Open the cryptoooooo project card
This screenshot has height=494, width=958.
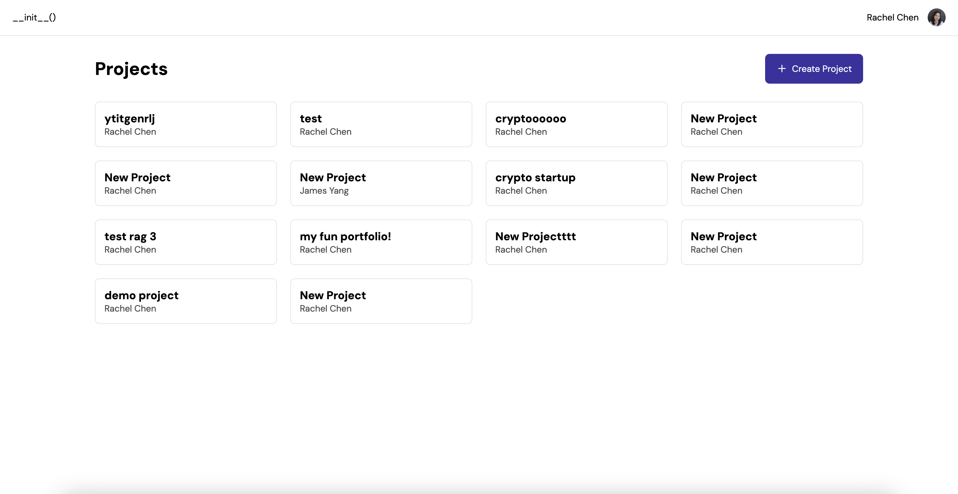[x=576, y=124]
